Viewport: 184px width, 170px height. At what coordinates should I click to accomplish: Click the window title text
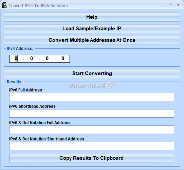pyautogui.click(x=38, y=6)
